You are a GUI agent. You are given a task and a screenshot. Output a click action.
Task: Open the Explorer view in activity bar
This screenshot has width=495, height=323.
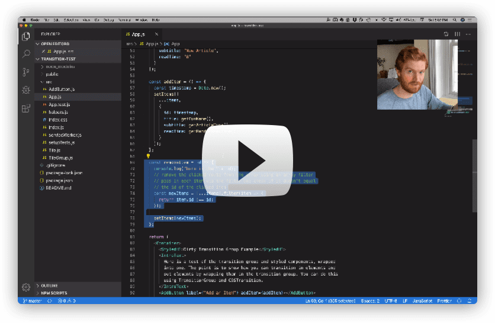tap(26, 37)
